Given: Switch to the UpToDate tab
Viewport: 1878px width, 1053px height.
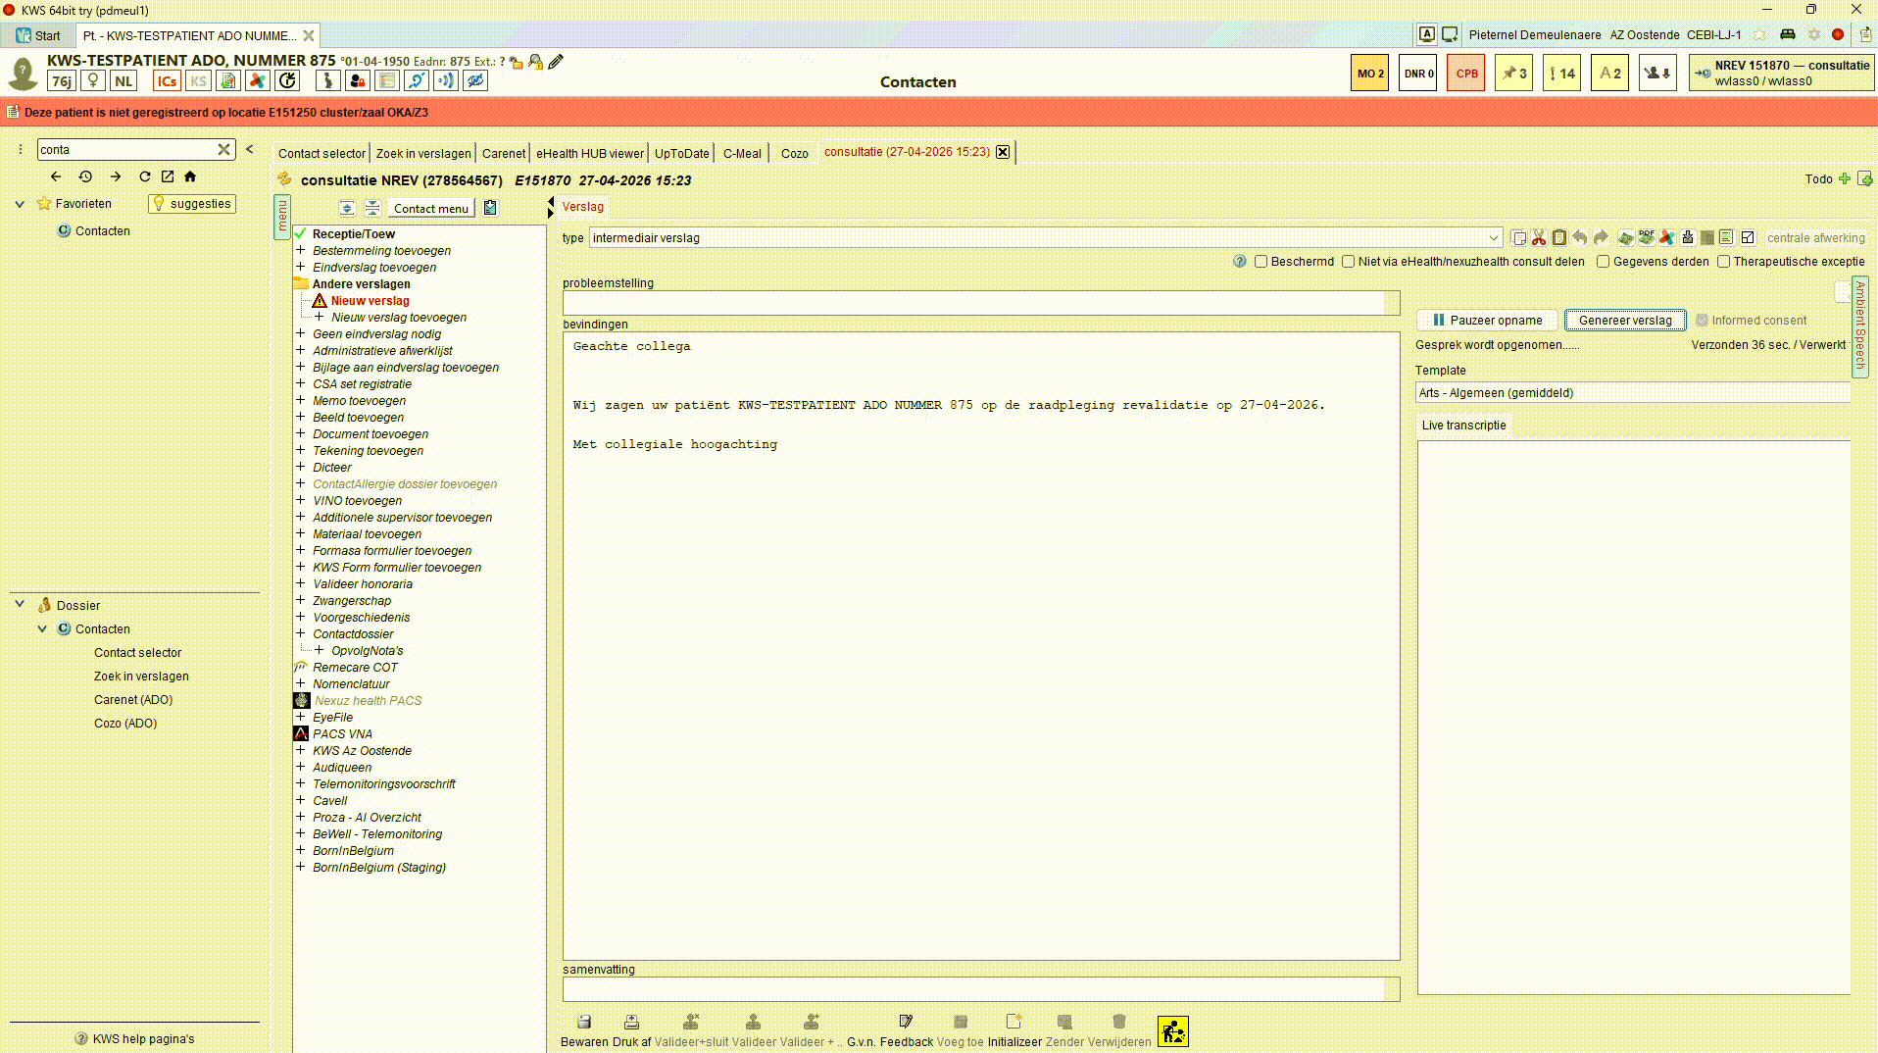Looking at the screenshot, I should click(682, 153).
